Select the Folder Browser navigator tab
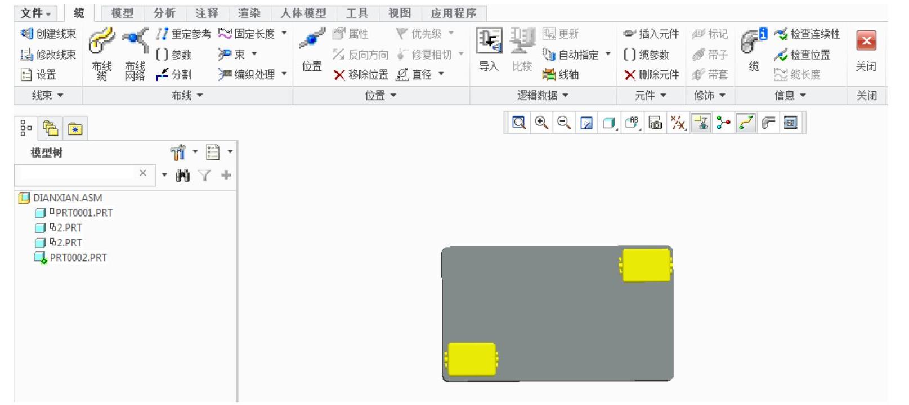The image size is (909, 405). click(x=51, y=129)
